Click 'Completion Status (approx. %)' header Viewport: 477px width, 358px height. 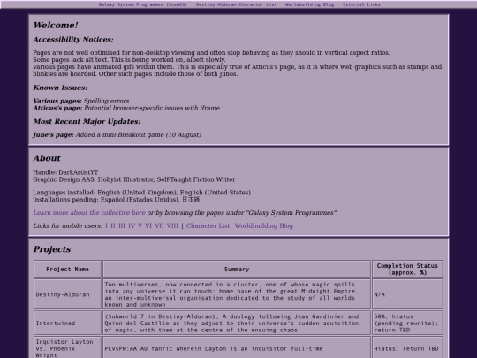tap(407, 269)
